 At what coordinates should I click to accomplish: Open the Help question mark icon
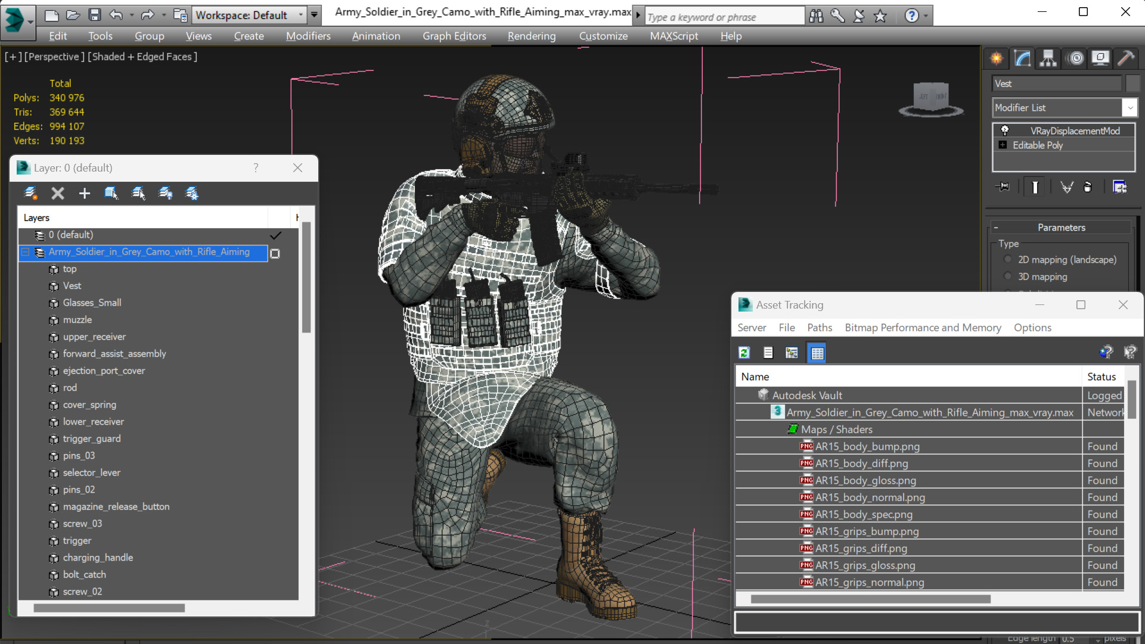911,16
